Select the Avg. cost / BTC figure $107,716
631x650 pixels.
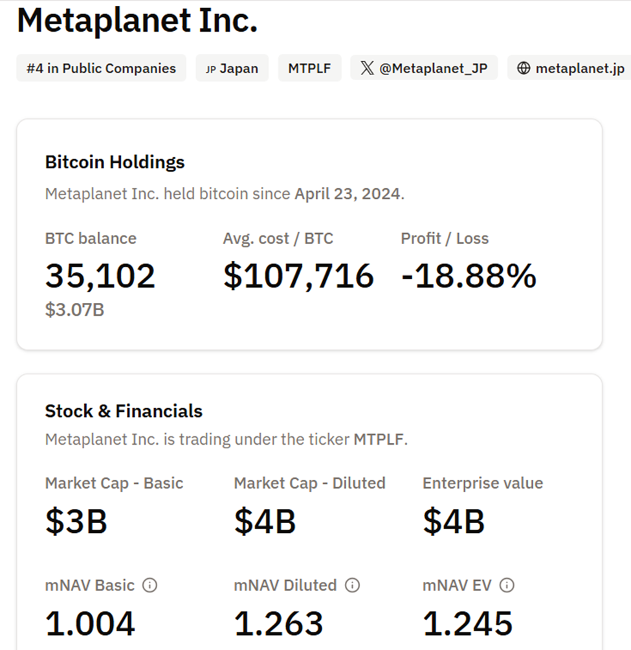[x=298, y=275]
